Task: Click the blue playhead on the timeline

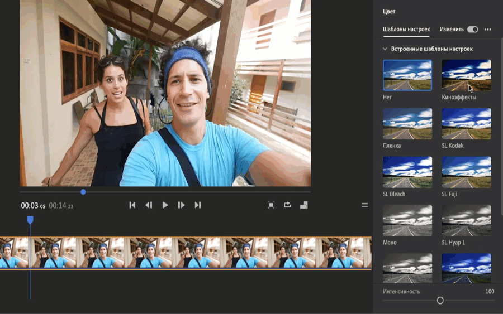Action: coord(30,220)
